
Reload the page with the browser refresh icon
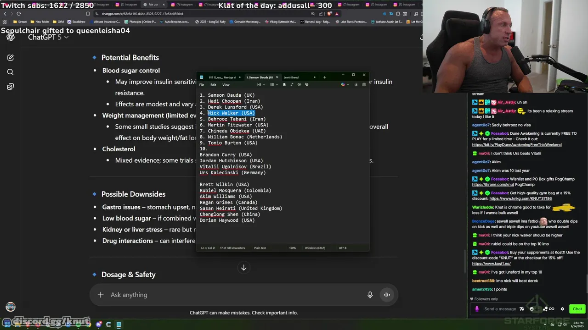18,14
